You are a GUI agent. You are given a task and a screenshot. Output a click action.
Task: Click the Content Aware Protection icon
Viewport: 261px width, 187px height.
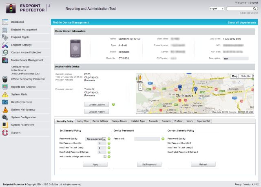pyautogui.click(x=5, y=52)
